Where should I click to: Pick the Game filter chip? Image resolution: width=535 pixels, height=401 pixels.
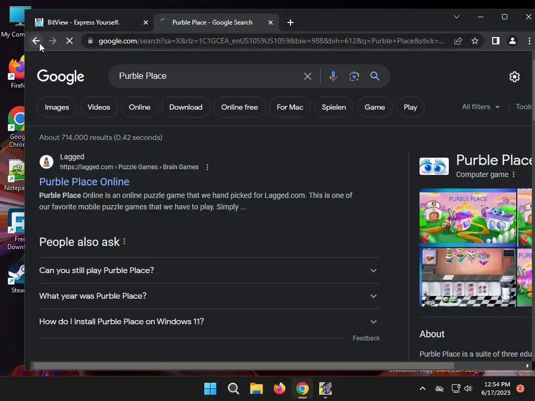[375, 107]
